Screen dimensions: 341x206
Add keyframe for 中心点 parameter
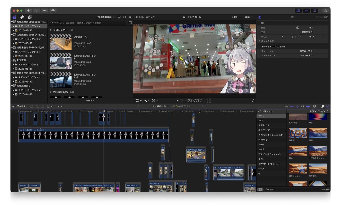(x=323, y=37)
